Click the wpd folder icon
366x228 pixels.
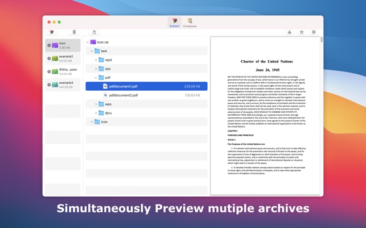101,60
